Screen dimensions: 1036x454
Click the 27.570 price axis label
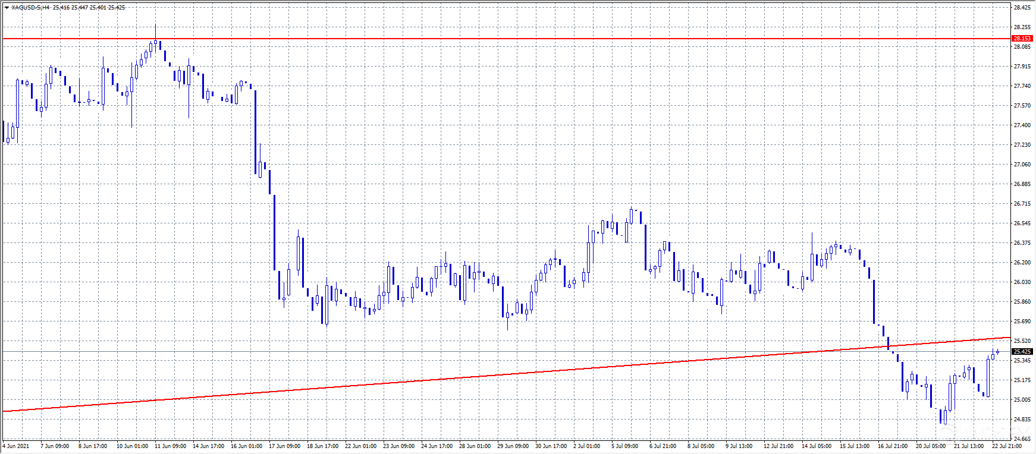point(1022,106)
